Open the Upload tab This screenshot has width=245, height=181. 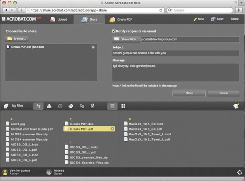(58, 19)
